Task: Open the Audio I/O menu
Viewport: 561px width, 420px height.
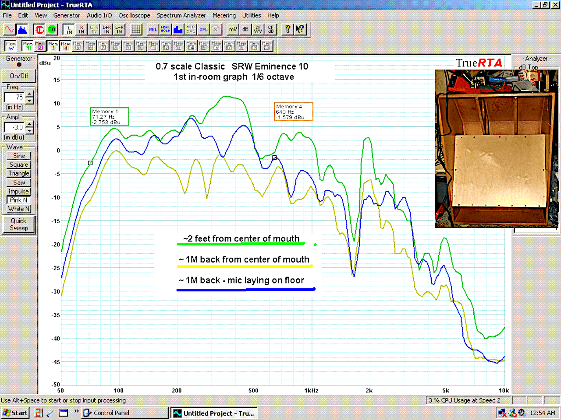Action: 99,15
